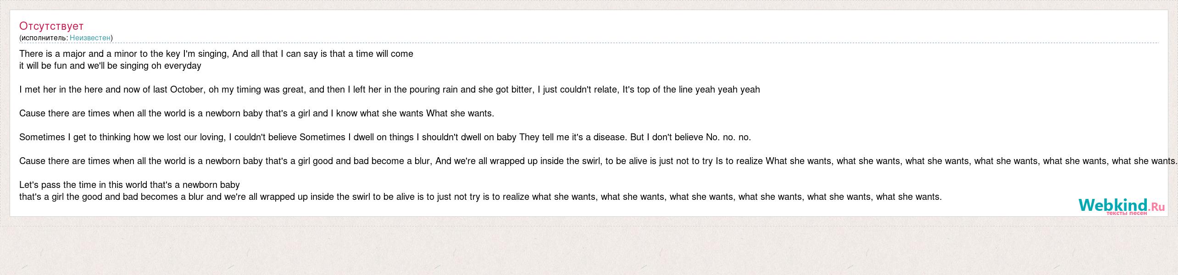Click the "(исполнитель:" label text
Image resolution: width=1178 pixels, height=275 pixels.
44,38
